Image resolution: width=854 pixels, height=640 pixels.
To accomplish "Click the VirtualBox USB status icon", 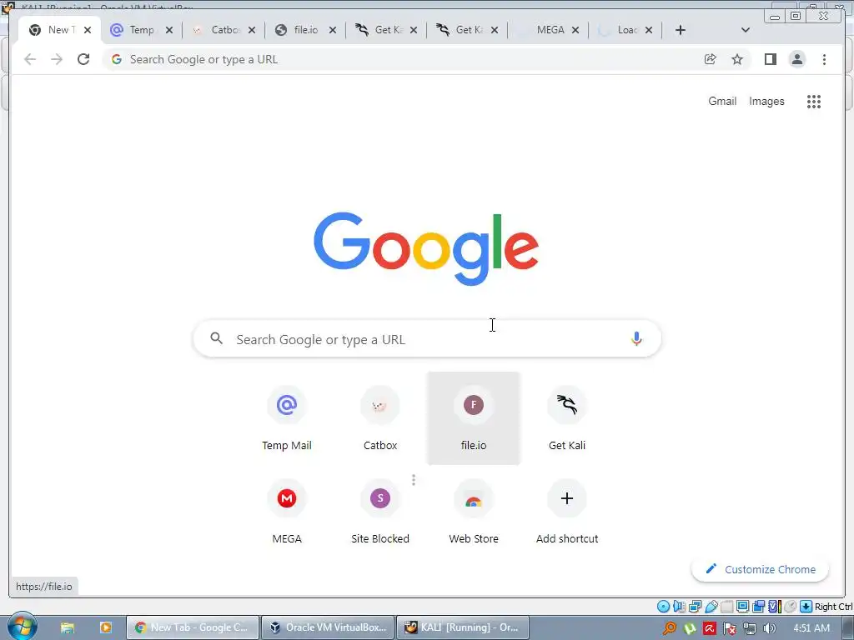I will [711, 607].
